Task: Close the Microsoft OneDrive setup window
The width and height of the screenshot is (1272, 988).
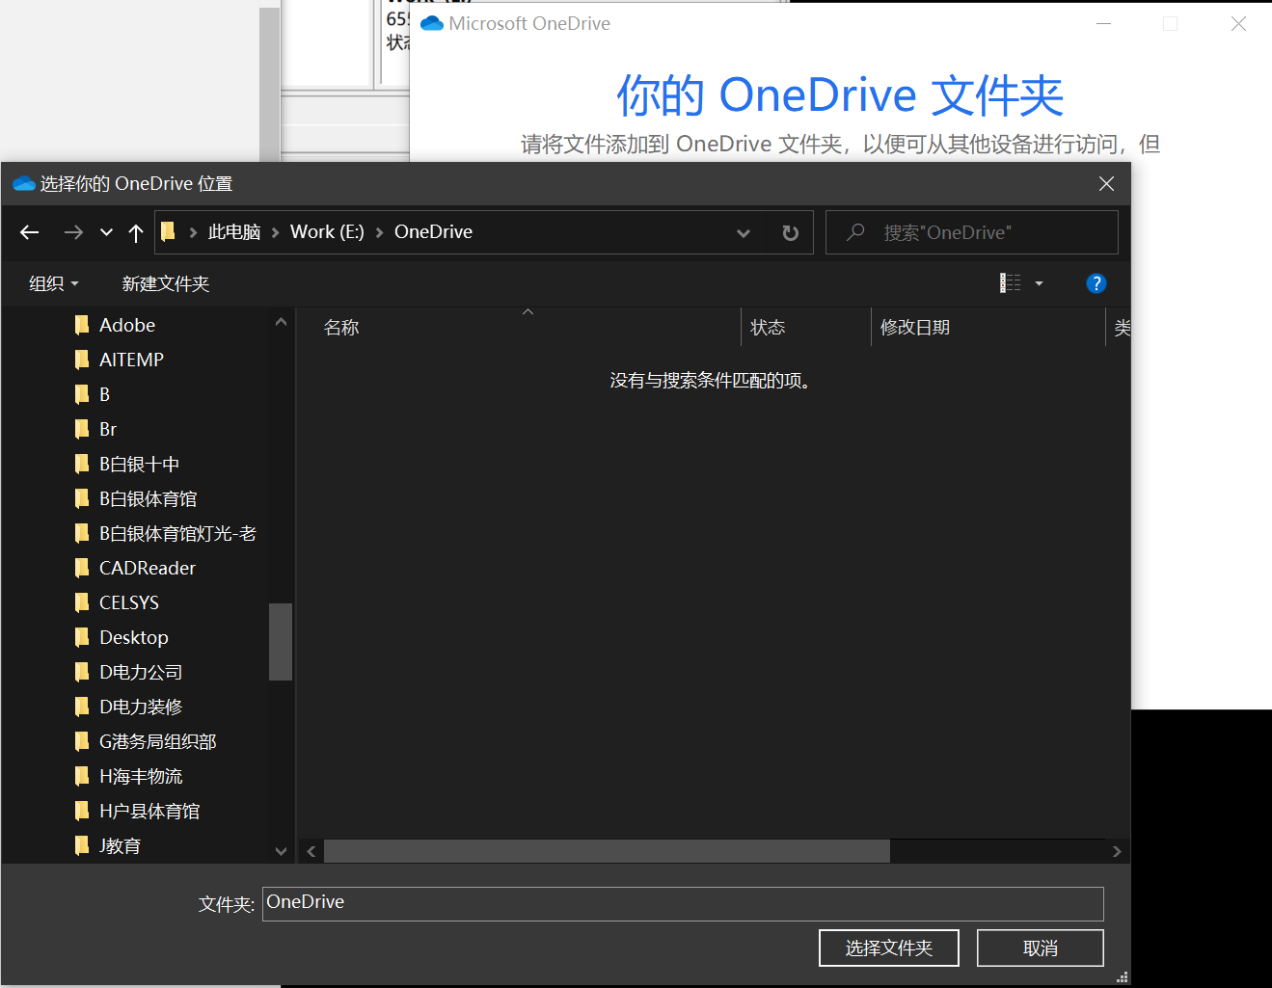Action: click(x=1238, y=24)
